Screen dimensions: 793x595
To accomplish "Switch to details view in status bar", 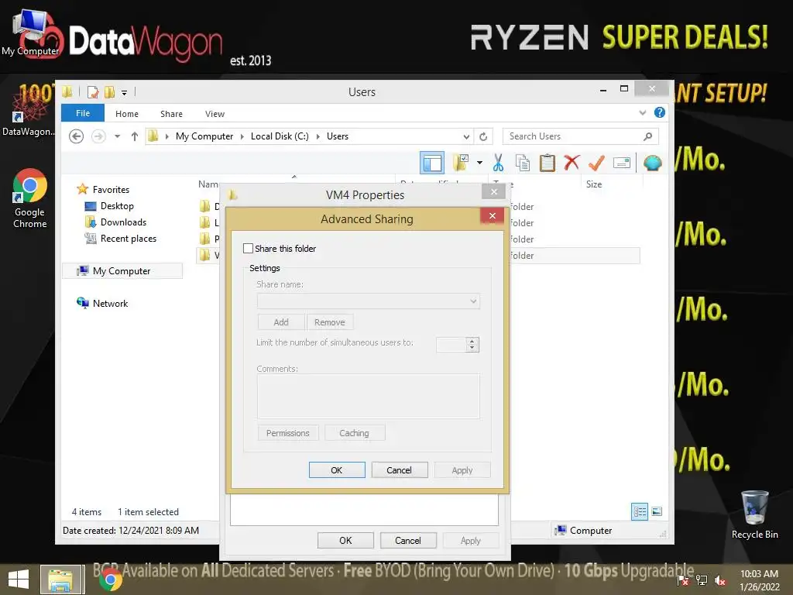I will (640, 511).
